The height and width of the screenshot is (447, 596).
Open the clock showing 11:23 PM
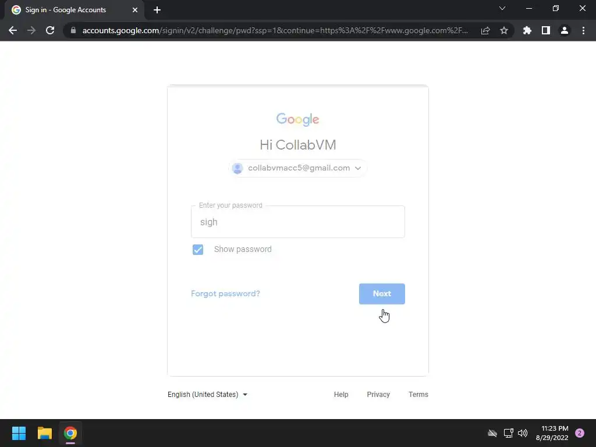click(x=552, y=433)
